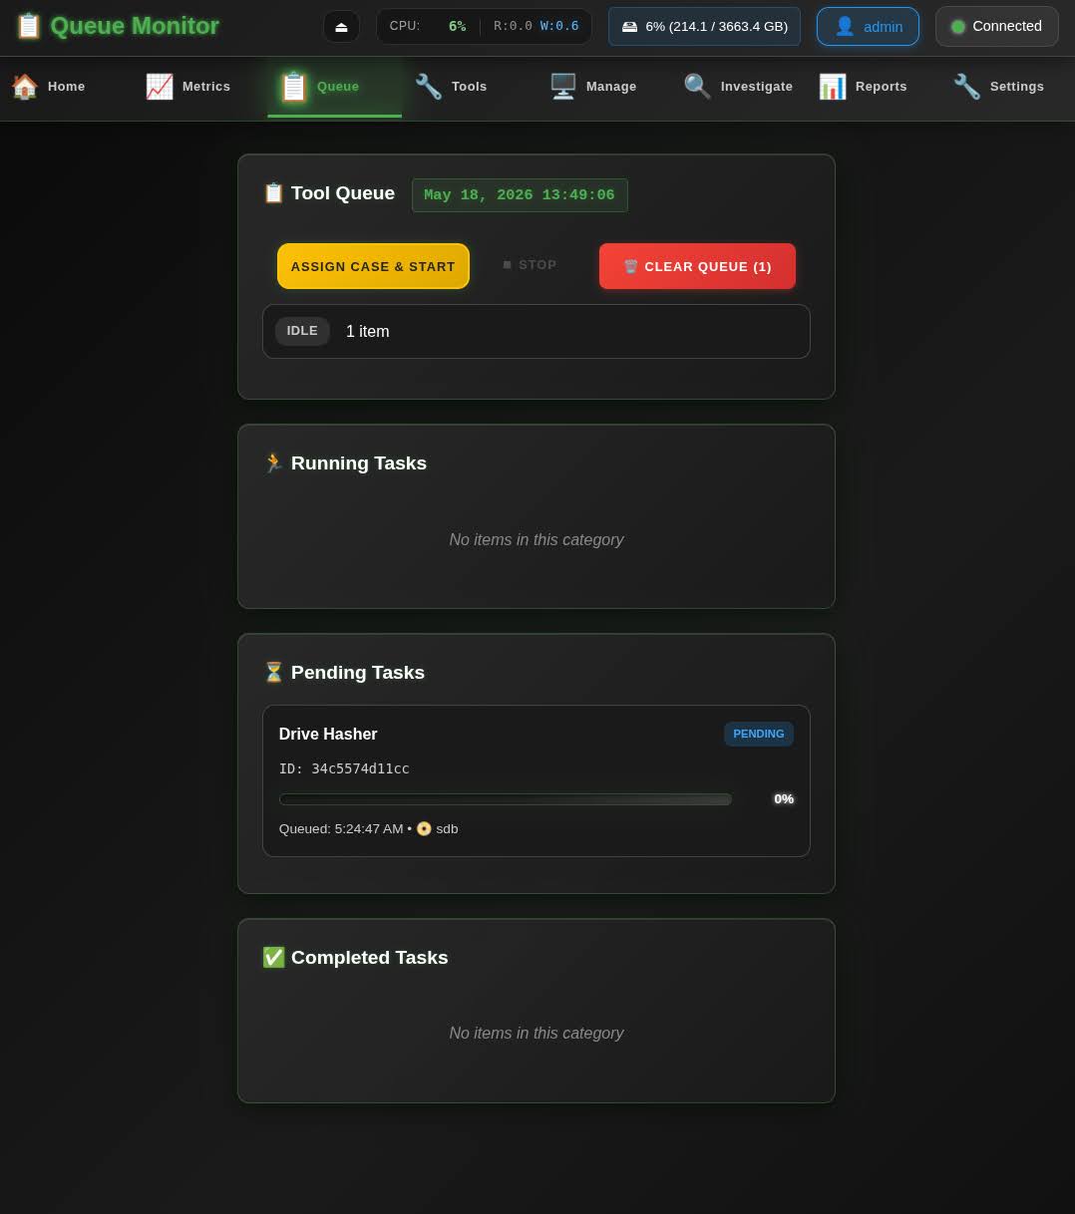Click the Manage computer monitor icon
1075x1214 pixels.
point(563,87)
